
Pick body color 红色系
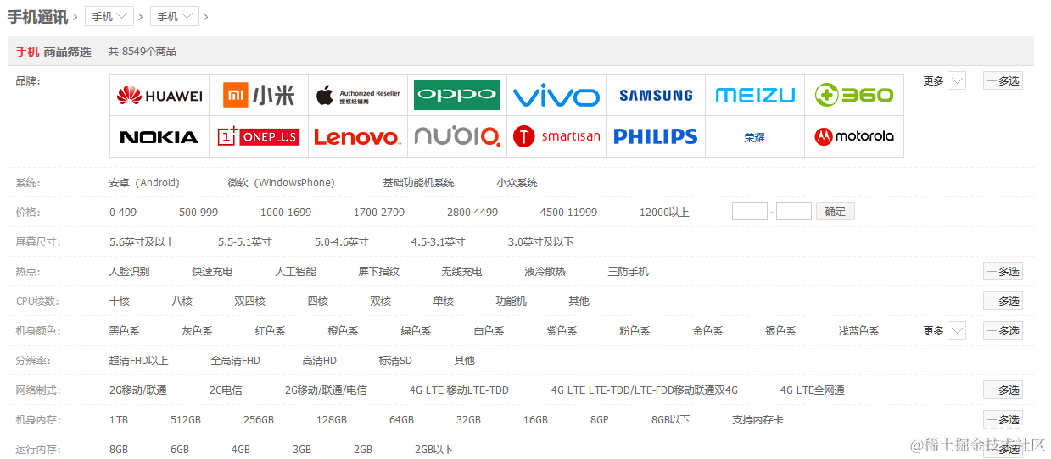[271, 331]
